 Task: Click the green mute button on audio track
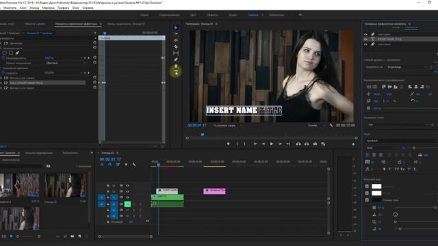click(127, 204)
